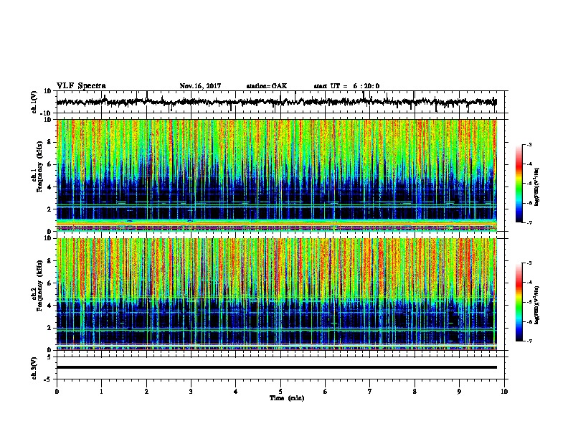Click the time axis tick label 7
Viewport: 568px width, 439px height.
[370, 392]
